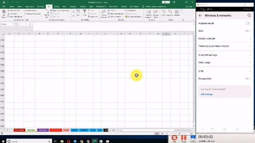Select the yellow sheet tab
Screen dimensions: 255x143
[x=31, y=130]
